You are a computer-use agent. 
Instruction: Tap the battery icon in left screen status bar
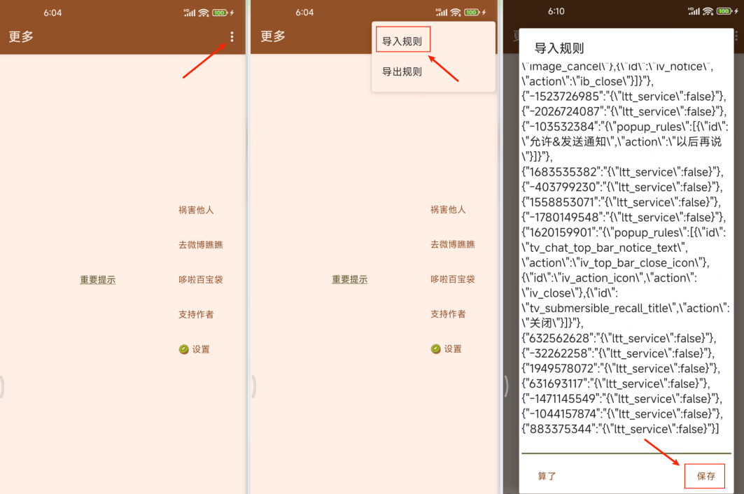coord(219,13)
